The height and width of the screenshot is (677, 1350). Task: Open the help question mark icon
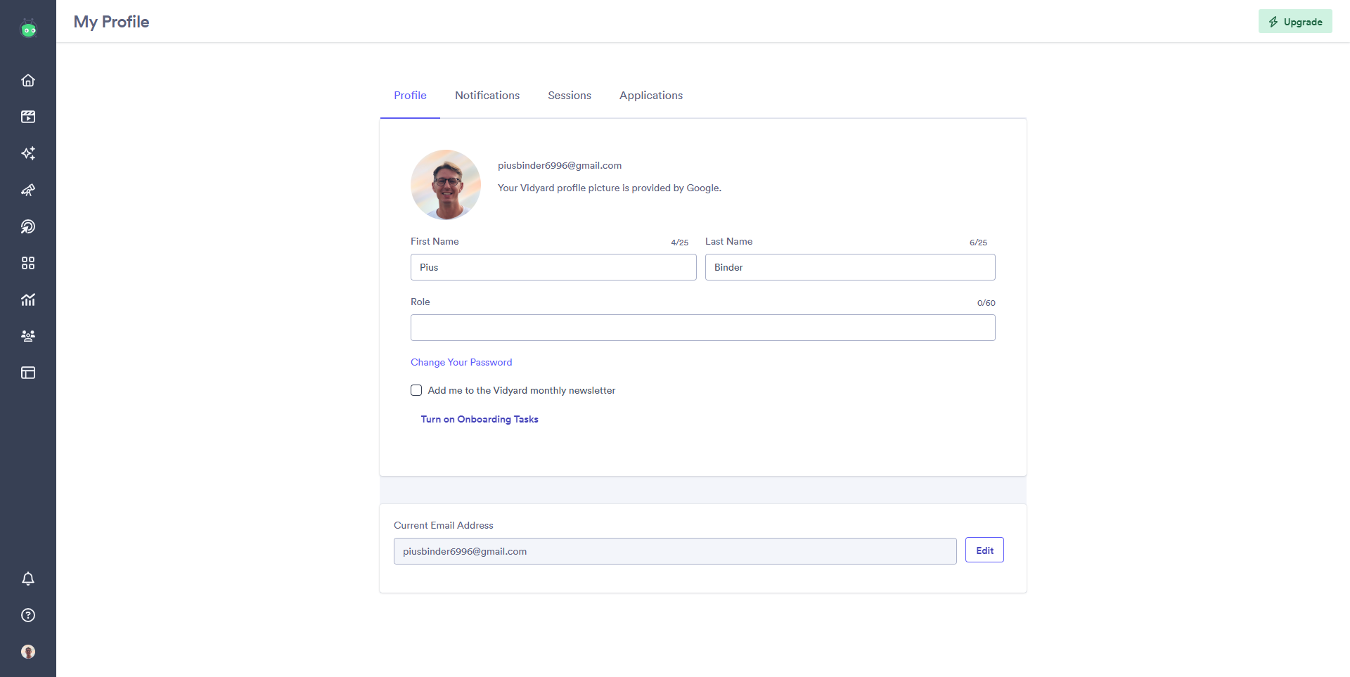(28, 615)
